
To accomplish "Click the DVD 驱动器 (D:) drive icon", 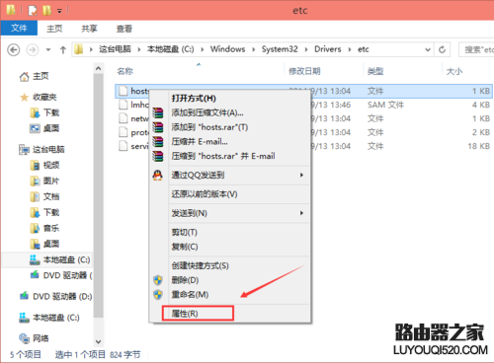I will pos(24,296).
